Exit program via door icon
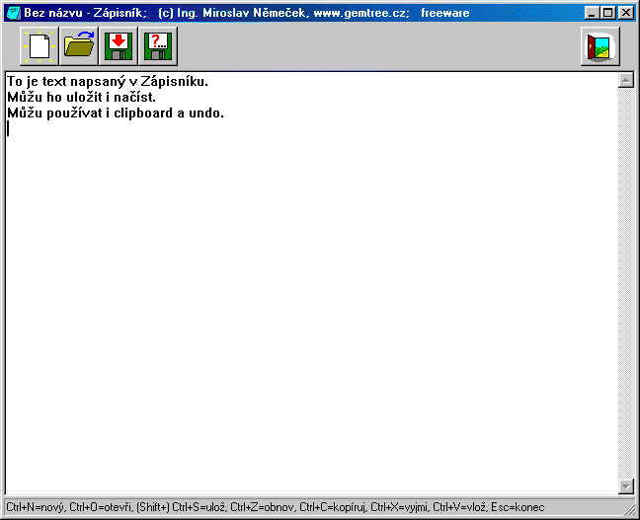This screenshot has height=520, width=640. point(600,47)
